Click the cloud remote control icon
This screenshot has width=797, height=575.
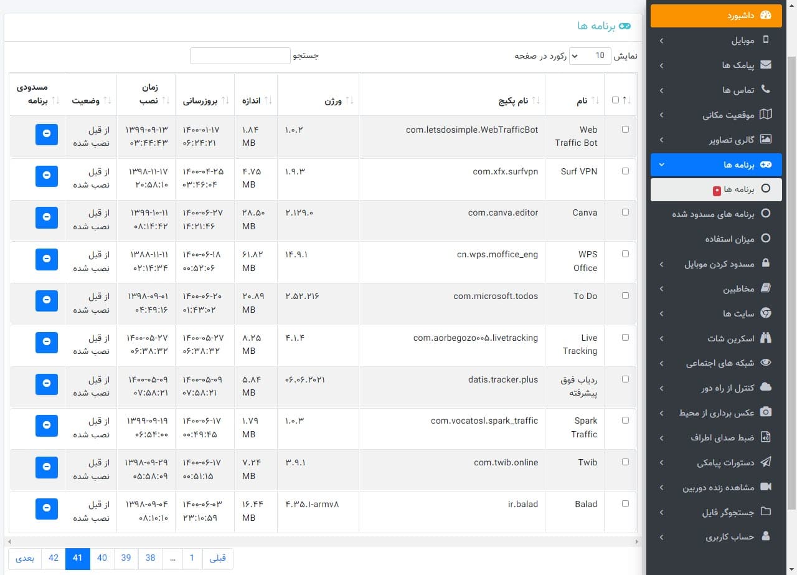(766, 387)
